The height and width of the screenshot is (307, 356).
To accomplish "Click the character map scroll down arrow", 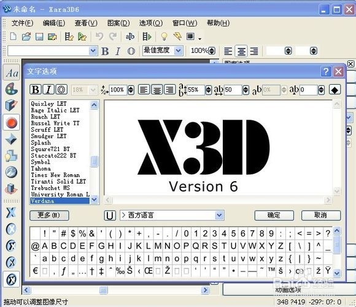I will click(337, 273).
